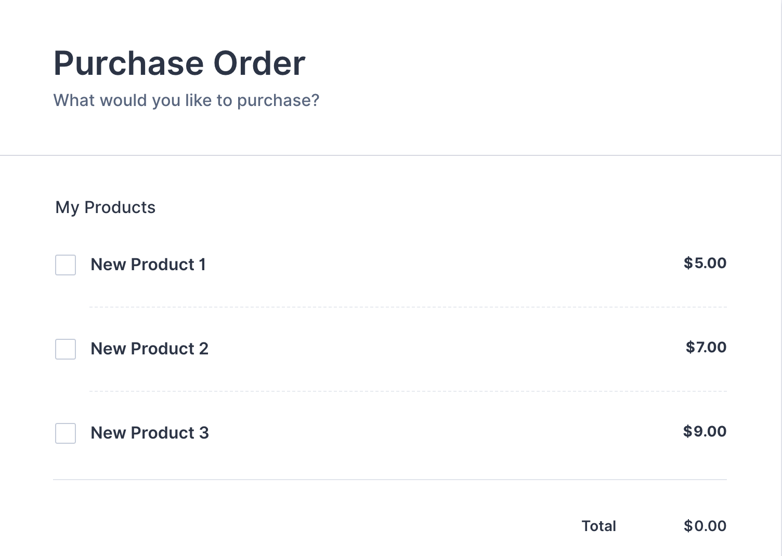Click the $9.00 price text
782x556 pixels.
point(705,432)
